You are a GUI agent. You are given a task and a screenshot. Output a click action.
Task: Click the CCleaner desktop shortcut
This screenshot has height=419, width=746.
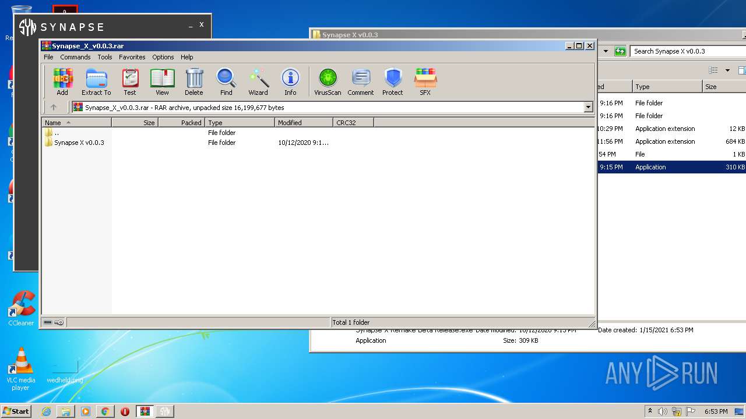[21, 308]
